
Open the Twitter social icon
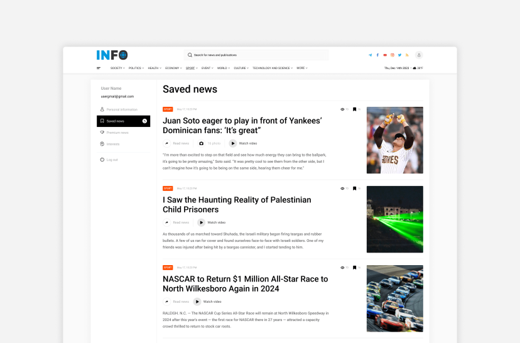pyautogui.click(x=399, y=55)
